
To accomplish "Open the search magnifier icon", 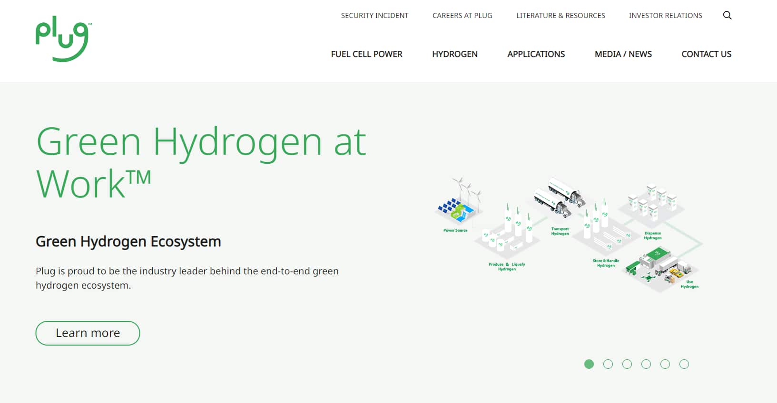I will pos(727,16).
